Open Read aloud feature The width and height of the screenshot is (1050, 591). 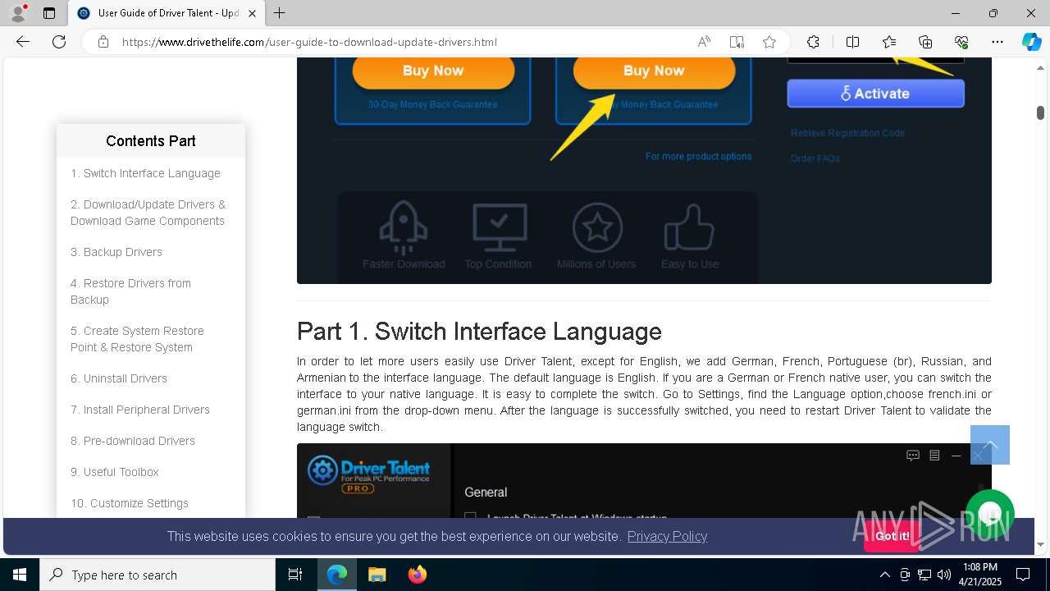[x=704, y=42]
